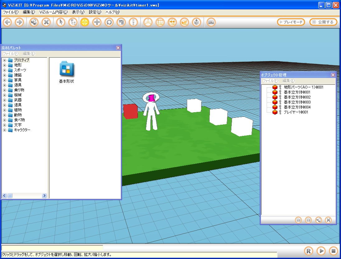341x259 pixels.
Task: Expand the 乗り物 category in palette tree
Action: (x=5, y=90)
